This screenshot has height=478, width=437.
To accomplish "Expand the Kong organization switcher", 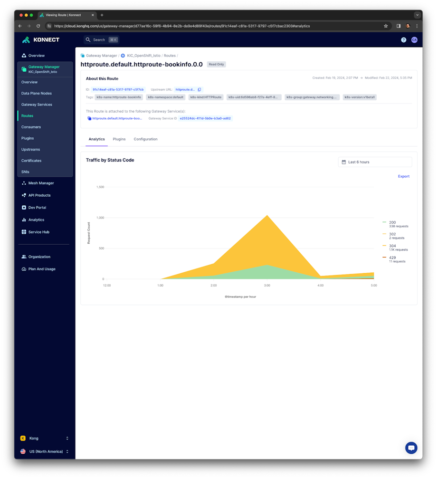I will click(x=45, y=438).
